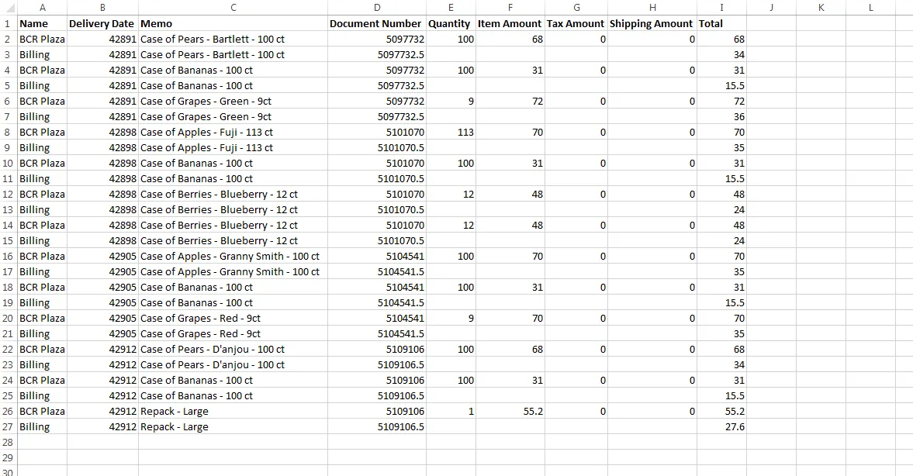Select Case of Grapes - Green memo in row 6
The width and height of the screenshot is (913, 476).
pos(233,102)
